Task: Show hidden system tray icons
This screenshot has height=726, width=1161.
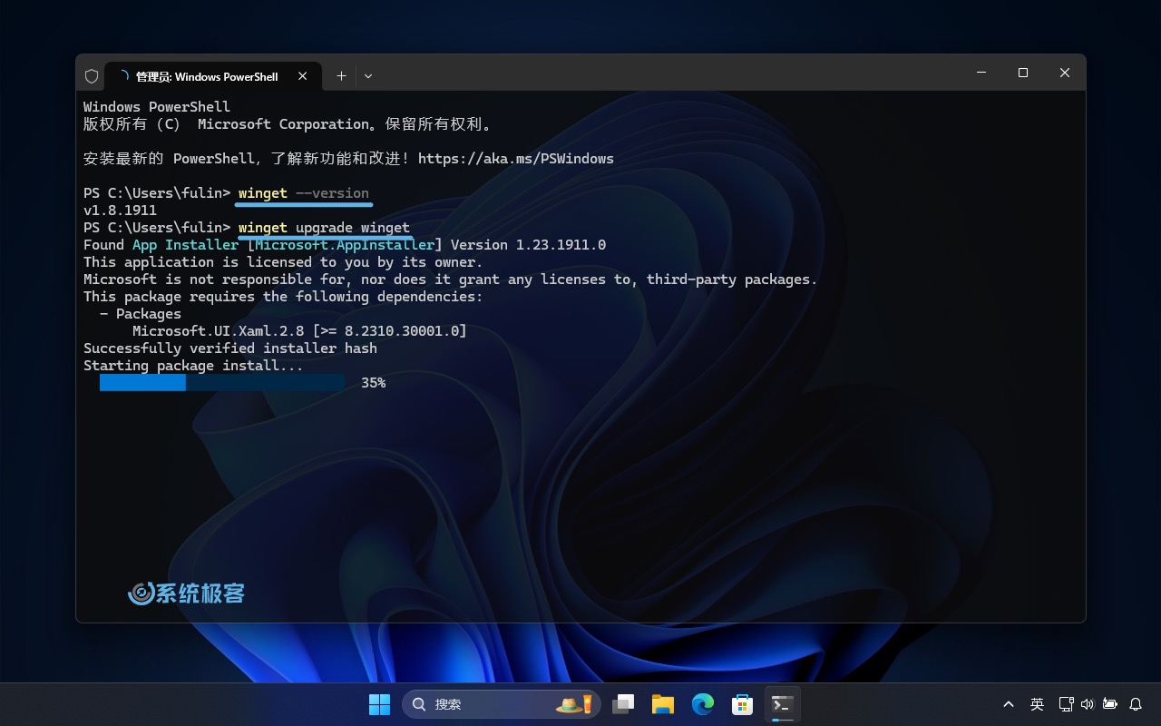Action: pyautogui.click(x=1009, y=704)
